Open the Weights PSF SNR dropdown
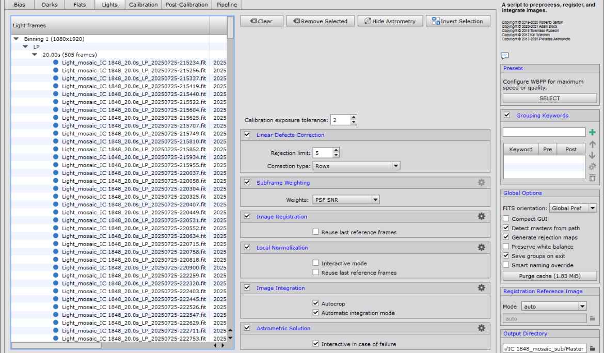Image resolution: width=604 pixels, height=353 pixels. click(x=346, y=200)
